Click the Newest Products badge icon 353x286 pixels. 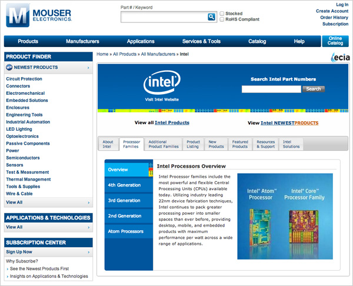coord(9,67)
